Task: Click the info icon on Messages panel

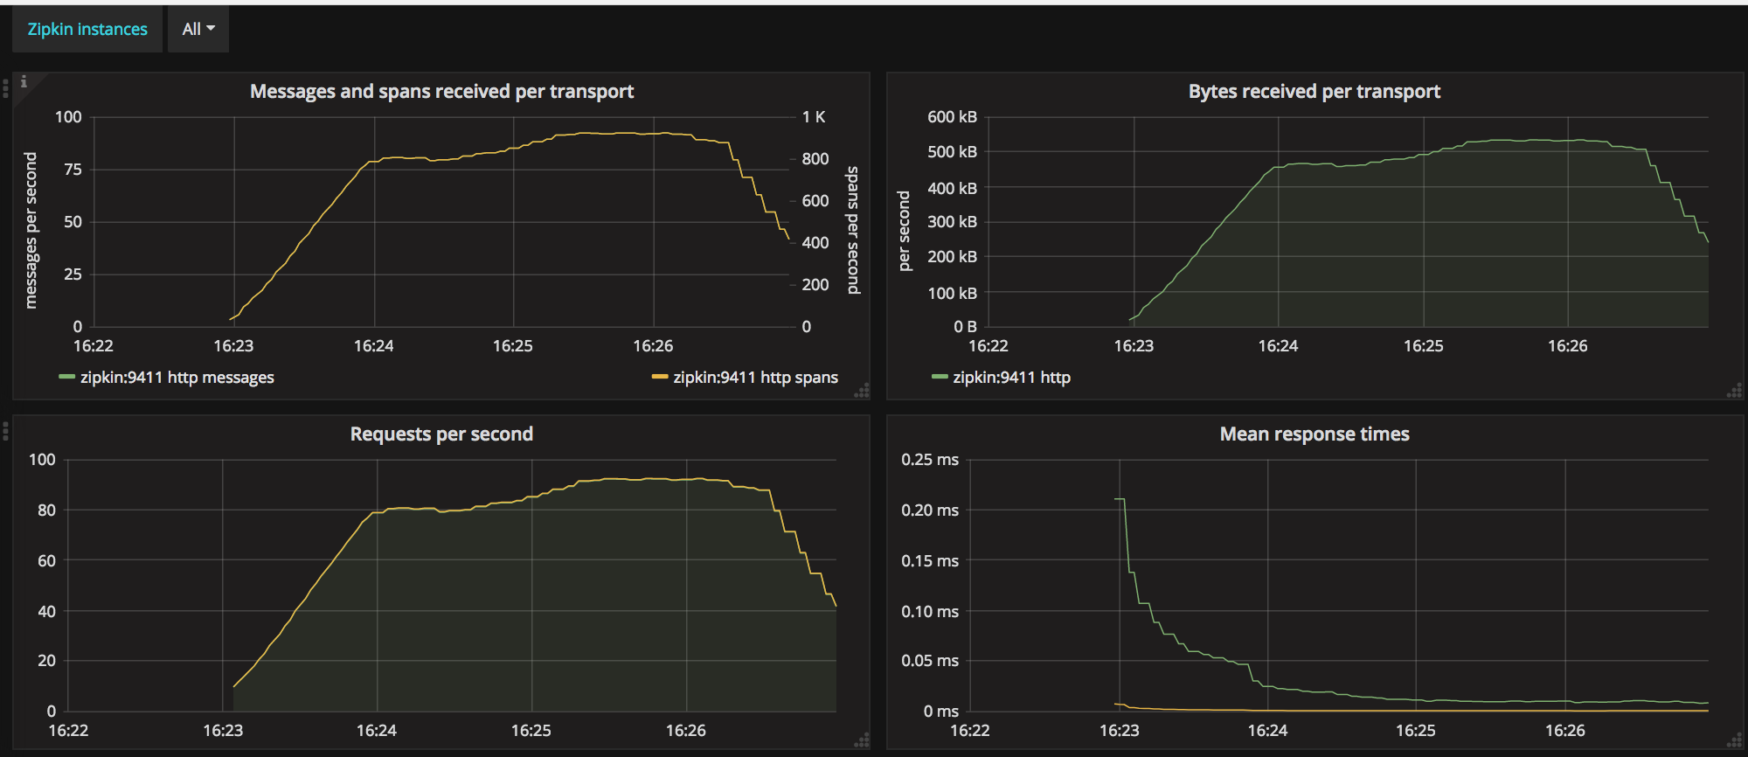Action: pyautogui.click(x=24, y=82)
